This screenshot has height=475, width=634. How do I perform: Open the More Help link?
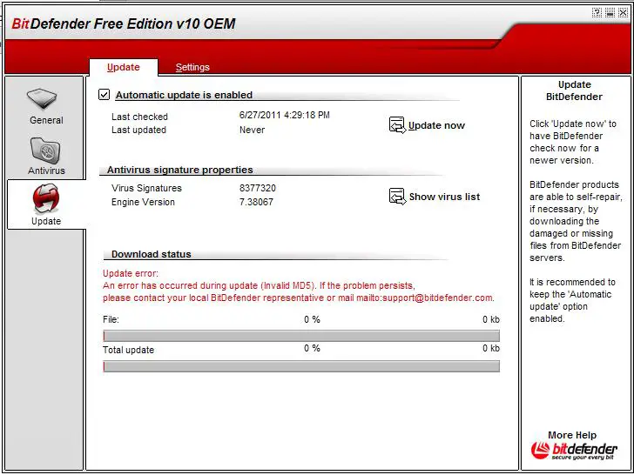572,435
